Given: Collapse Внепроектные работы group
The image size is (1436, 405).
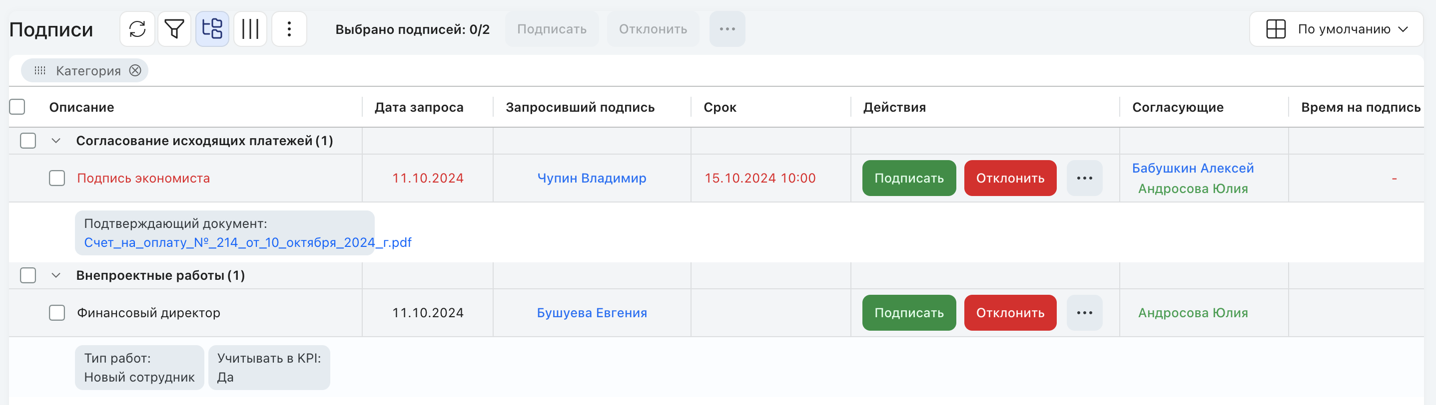Looking at the screenshot, I should [56, 275].
